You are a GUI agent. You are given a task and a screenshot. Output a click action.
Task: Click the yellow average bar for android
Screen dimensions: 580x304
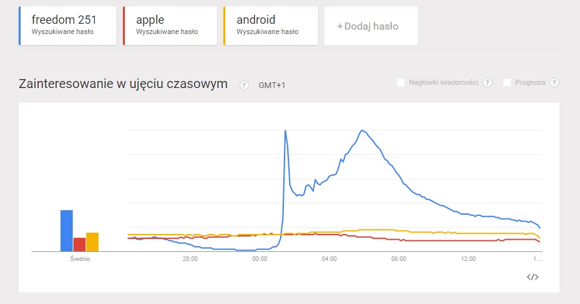pos(92,242)
